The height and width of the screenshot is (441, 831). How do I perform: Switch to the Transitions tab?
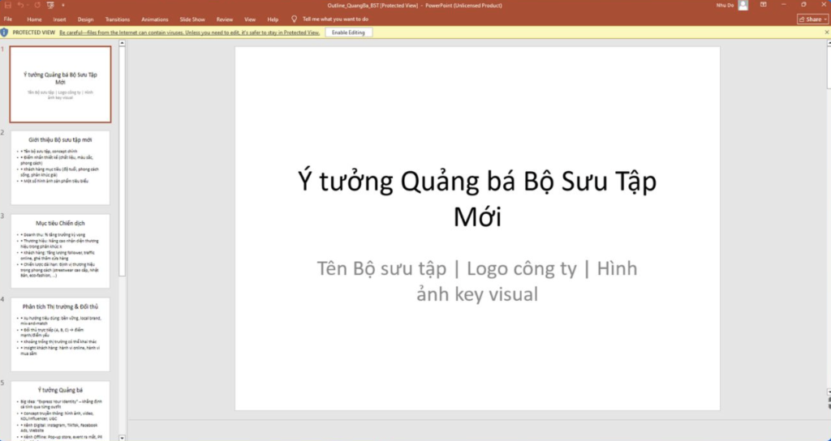[117, 19]
